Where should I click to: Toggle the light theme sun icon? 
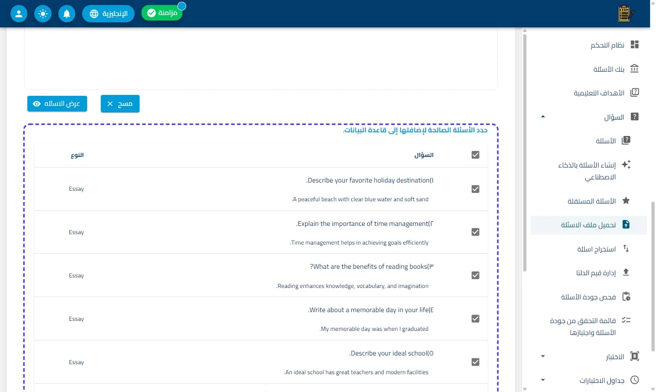[x=43, y=14]
